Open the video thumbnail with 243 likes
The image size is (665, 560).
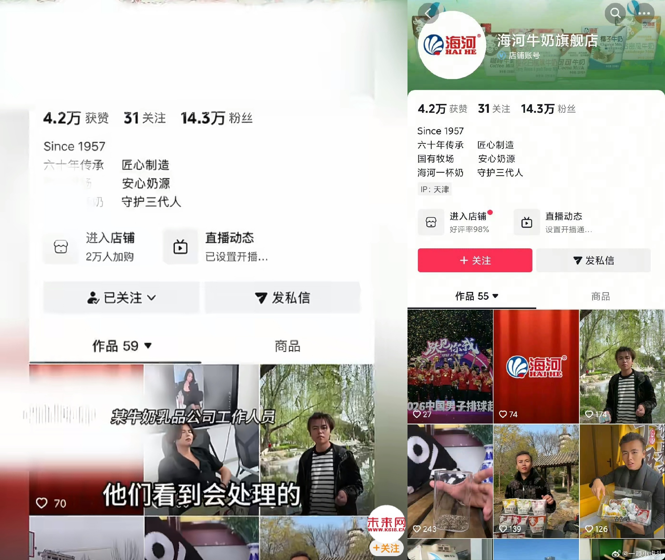[450, 481]
